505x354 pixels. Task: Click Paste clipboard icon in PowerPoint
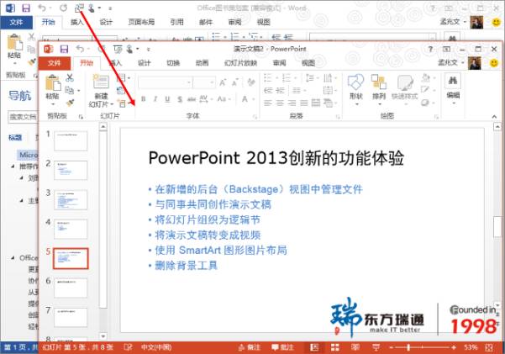52,83
